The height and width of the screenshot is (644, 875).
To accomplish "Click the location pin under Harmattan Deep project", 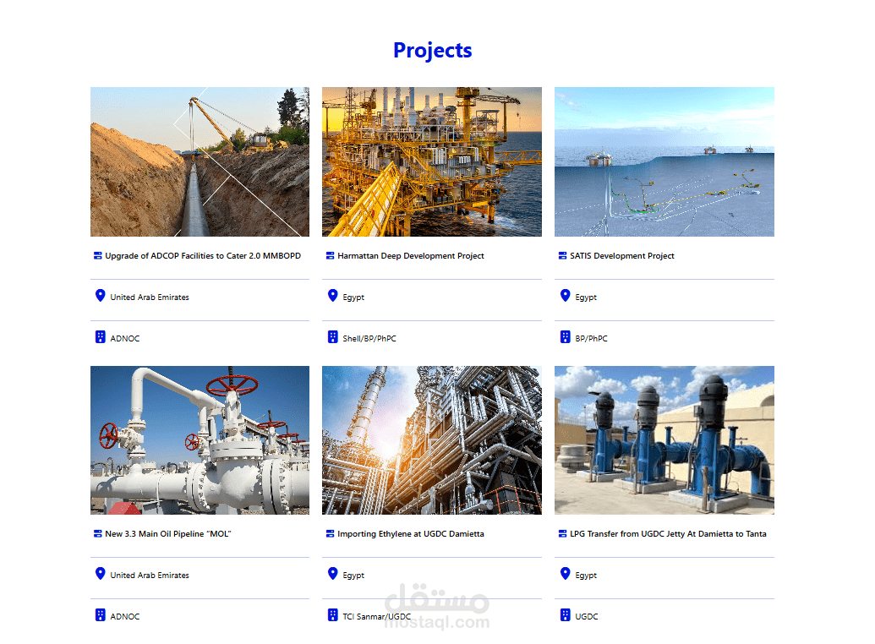I will pyautogui.click(x=332, y=295).
